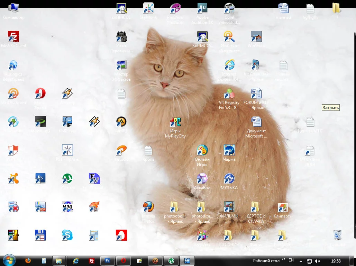Open the Corel VideoStudio desktop shortcut
This screenshot has width=356, height=266.
pyautogui.click(x=229, y=8)
